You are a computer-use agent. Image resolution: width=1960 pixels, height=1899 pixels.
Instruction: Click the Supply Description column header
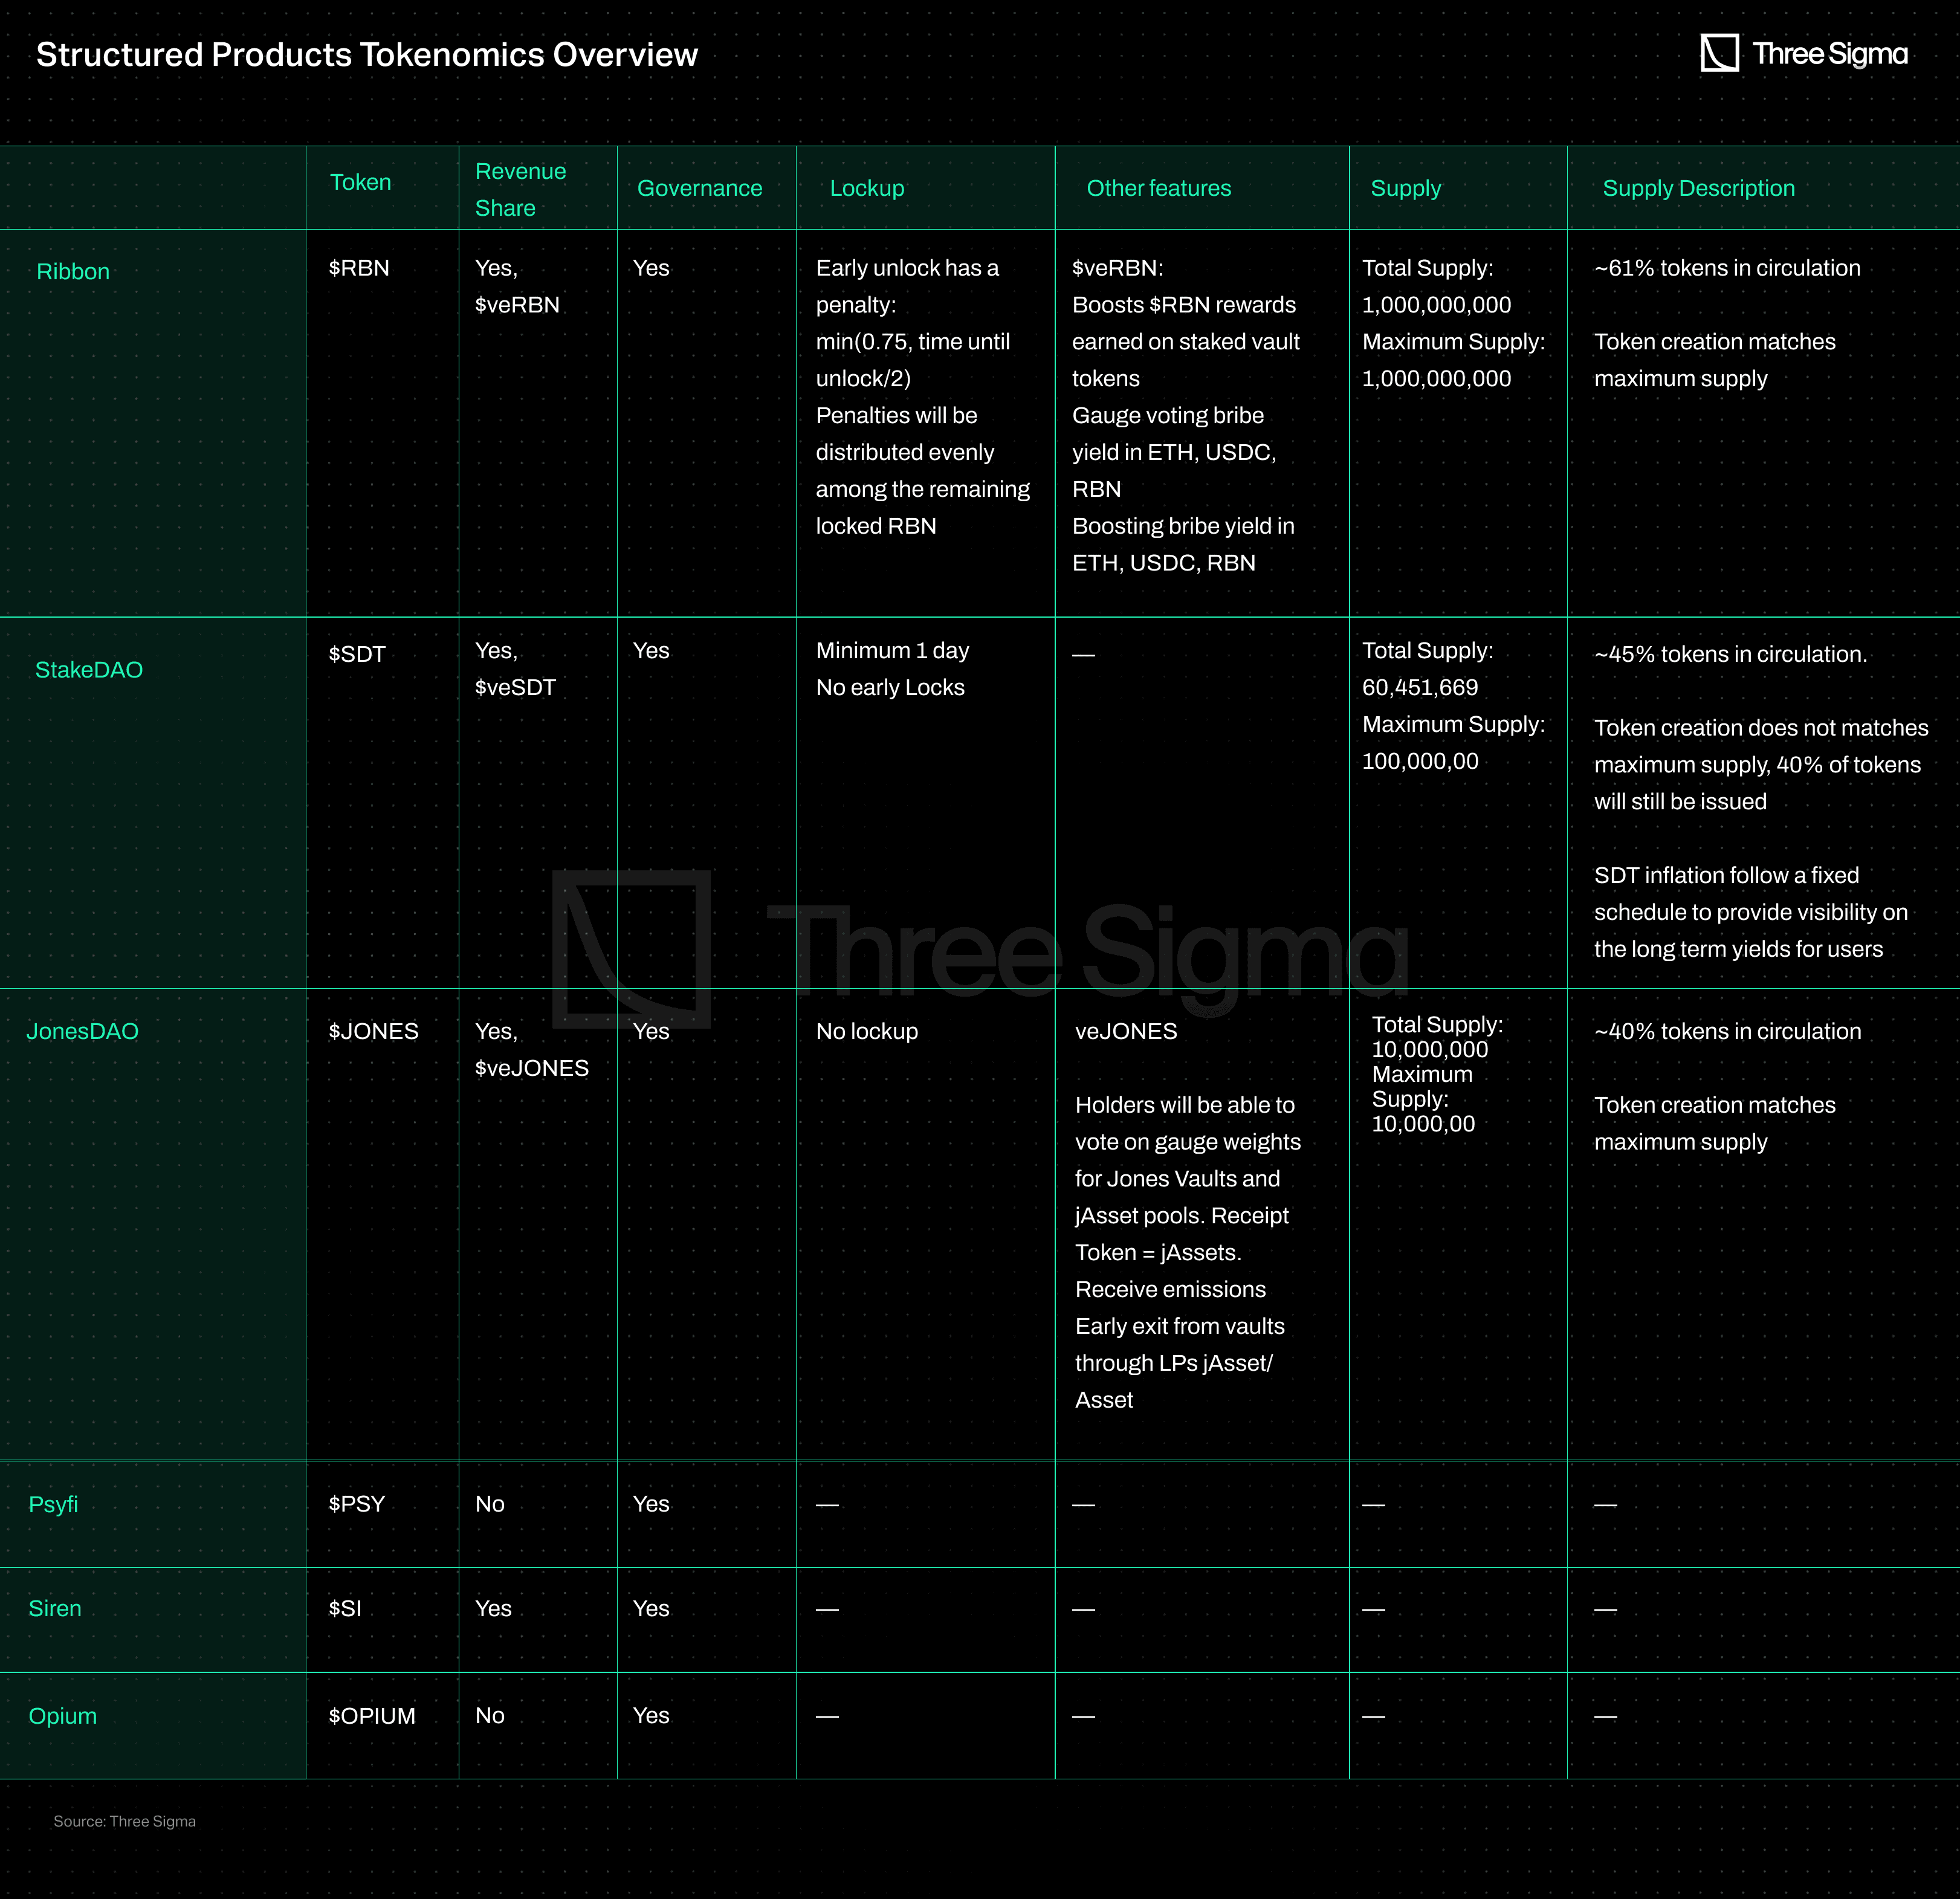coord(1698,188)
